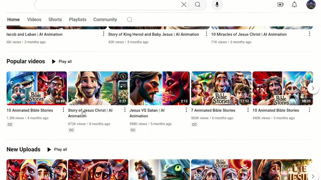
Task: Switch to the Community tab
Action: coord(105,19)
